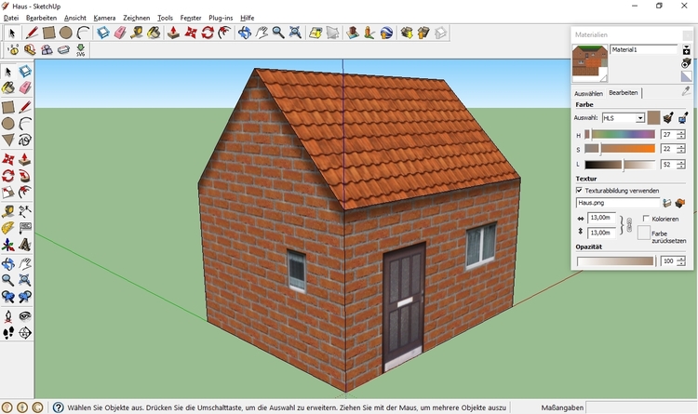The height and width of the screenshot is (414, 698).
Task: Toggle 'Texturabbildung verwenden' checkbox
Action: click(579, 190)
